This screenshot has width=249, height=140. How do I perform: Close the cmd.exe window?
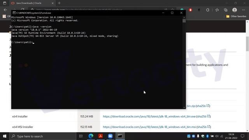coord(181,13)
